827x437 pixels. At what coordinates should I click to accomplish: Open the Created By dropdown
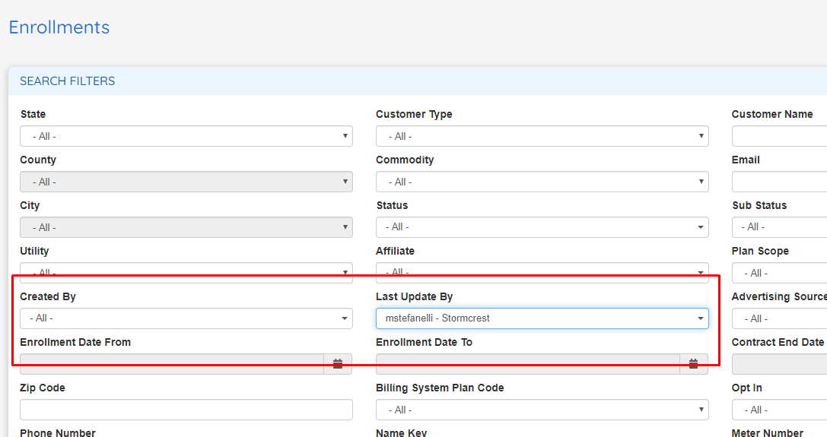(x=186, y=318)
